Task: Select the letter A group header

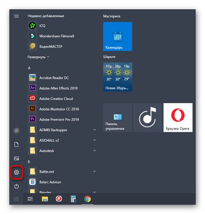Action: (29, 68)
